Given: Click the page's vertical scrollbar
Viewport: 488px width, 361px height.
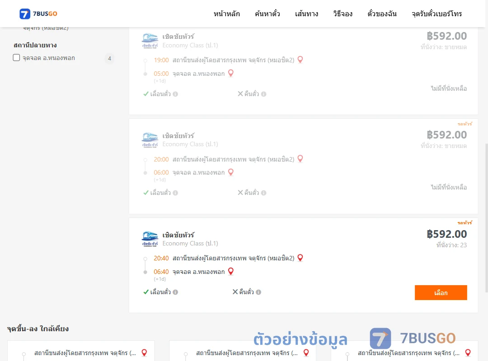Looking at the screenshot, I should 487,218.
